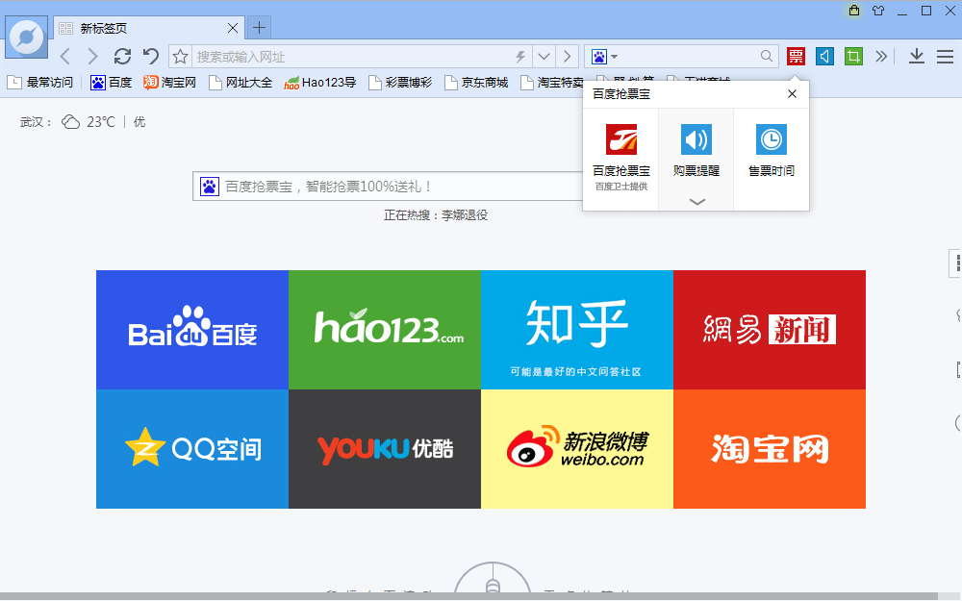Open the Hao123导 bookmark
The width and height of the screenshot is (962, 601).
[x=320, y=82]
